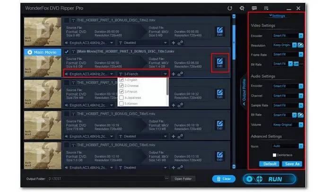Click the Save As button
Screen dimensions: 331x192
[x=292, y=164]
